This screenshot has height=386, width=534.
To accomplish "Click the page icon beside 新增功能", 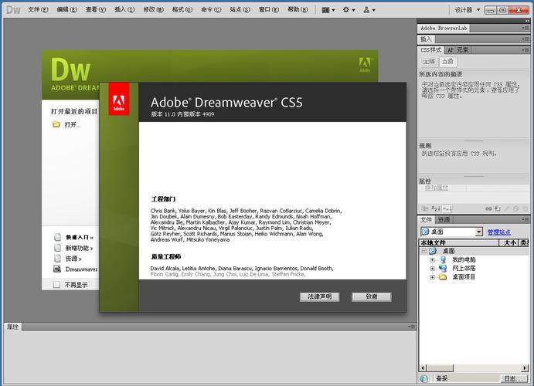I will 57,248.
